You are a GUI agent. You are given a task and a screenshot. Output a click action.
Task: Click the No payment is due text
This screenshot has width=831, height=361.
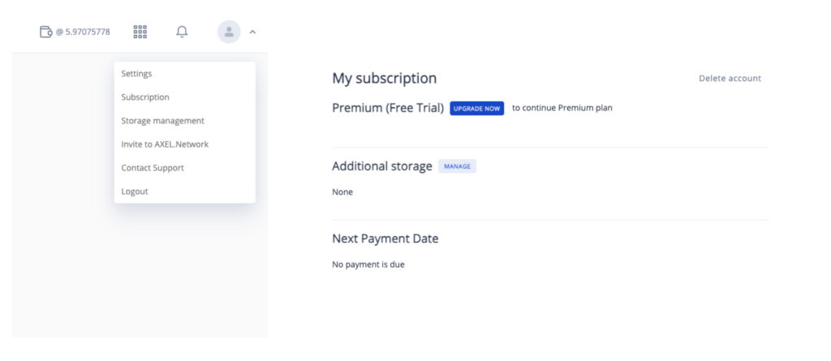pos(368,264)
